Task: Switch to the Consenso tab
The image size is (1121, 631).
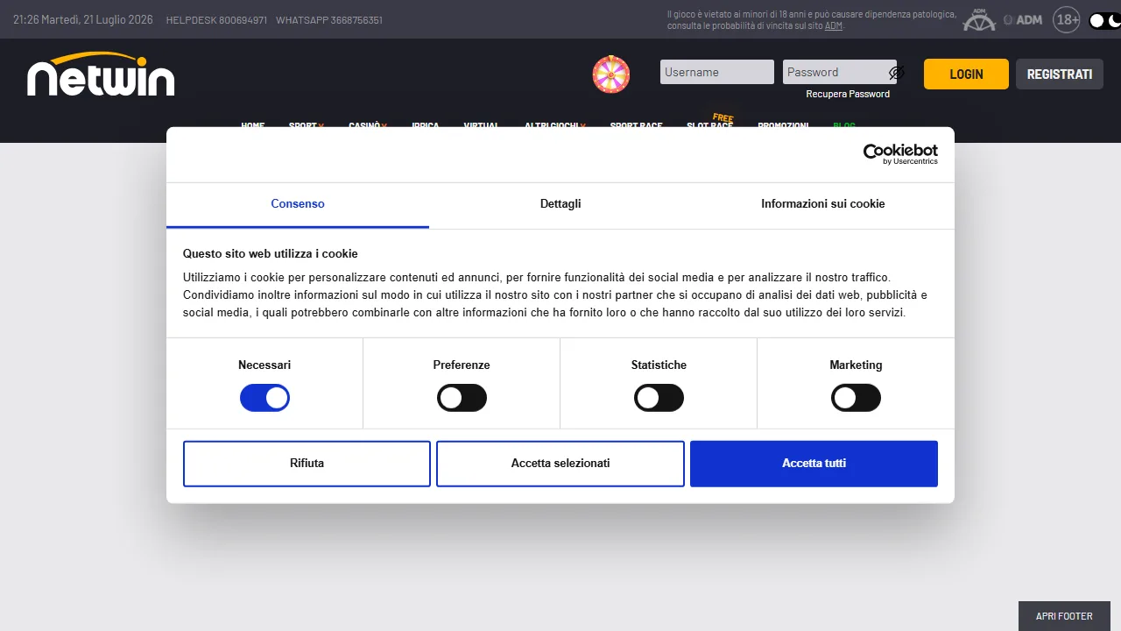Action: click(x=298, y=204)
